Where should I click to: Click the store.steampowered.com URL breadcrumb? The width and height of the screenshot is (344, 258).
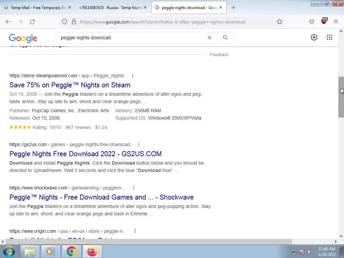click(67, 76)
